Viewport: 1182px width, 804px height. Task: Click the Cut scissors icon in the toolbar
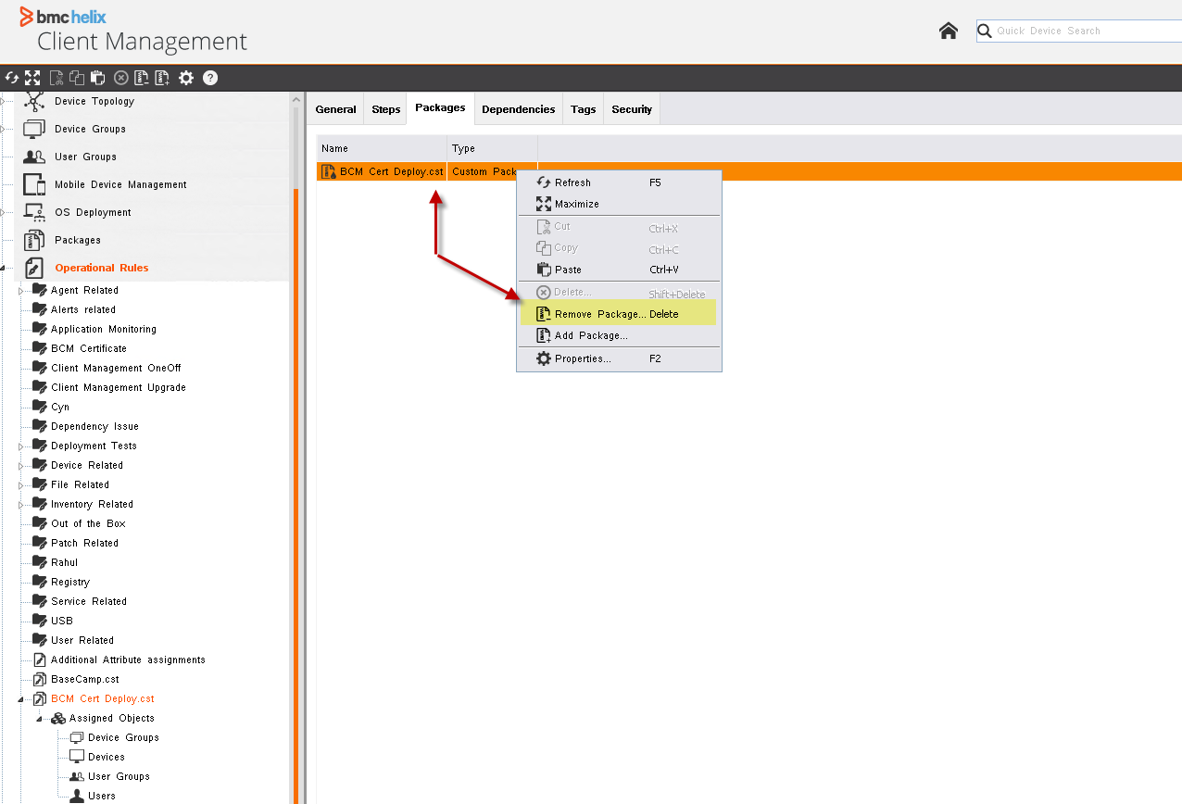coord(57,78)
